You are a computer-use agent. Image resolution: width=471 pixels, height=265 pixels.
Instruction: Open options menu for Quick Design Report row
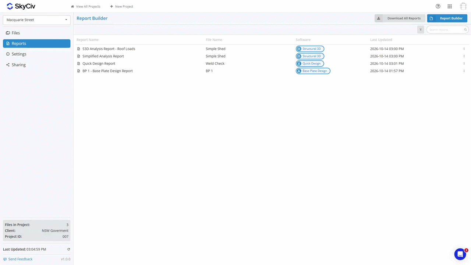(x=464, y=63)
